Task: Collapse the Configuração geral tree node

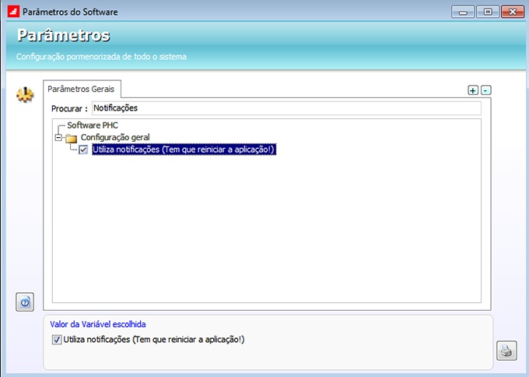Action: pyautogui.click(x=58, y=138)
